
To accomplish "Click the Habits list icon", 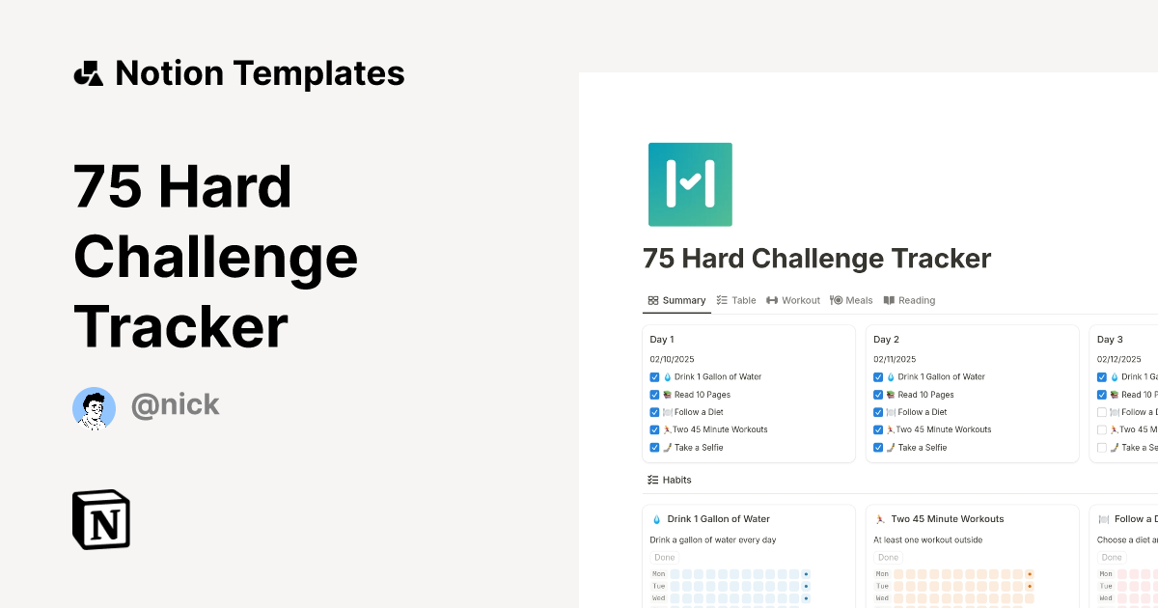I will [653, 480].
